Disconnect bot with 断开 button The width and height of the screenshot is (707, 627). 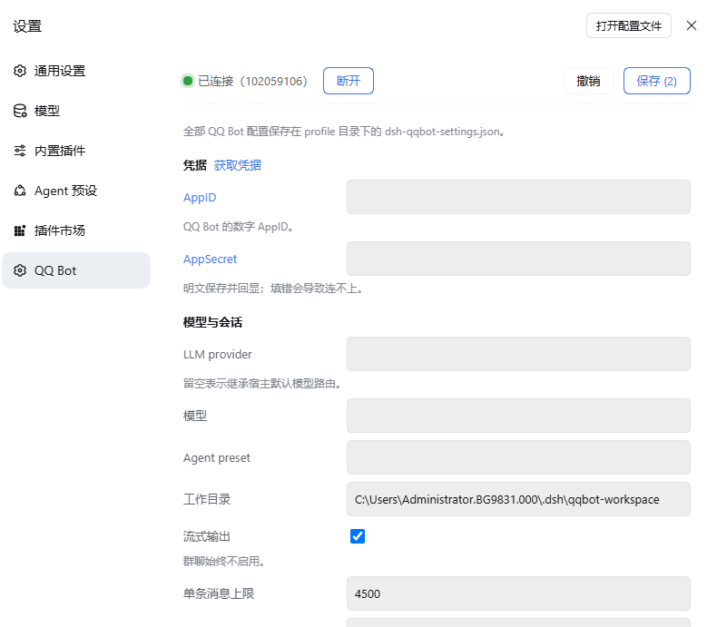tap(349, 81)
